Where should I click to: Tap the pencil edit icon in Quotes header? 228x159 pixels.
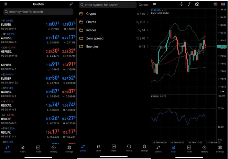(x=71, y=4)
